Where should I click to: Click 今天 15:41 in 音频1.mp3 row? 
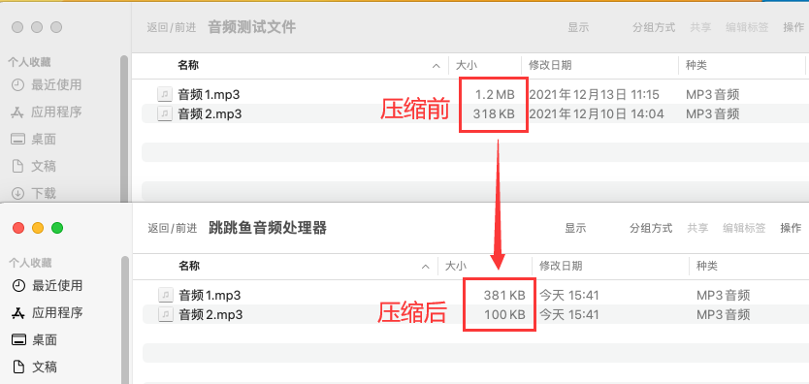[569, 296]
